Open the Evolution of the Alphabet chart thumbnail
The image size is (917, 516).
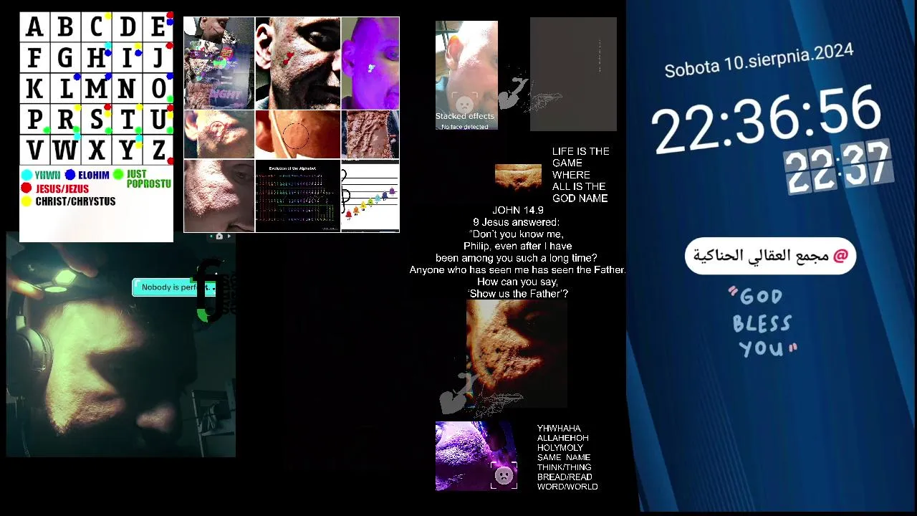point(297,196)
